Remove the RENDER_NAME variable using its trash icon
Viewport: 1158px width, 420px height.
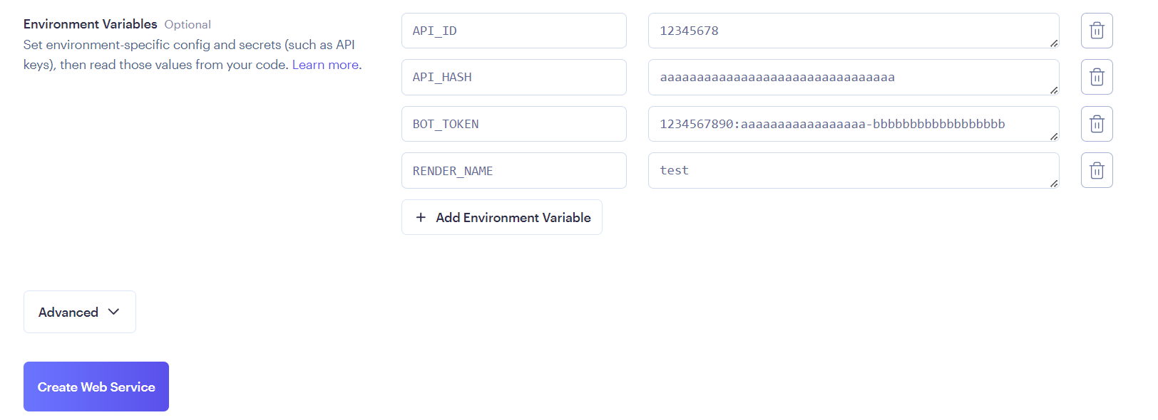tap(1096, 170)
